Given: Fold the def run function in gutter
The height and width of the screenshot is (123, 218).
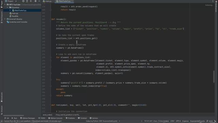Looking at the screenshot, I should pyautogui.click(x=51, y=105).
